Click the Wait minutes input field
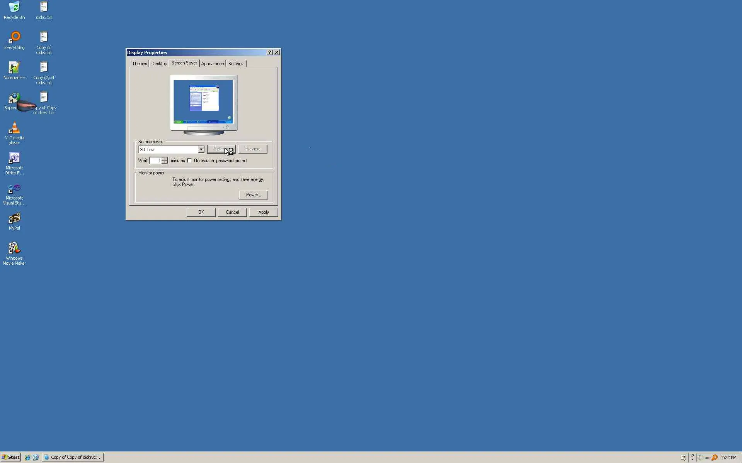Viewport: 742px width, 463px height. point(155,161)
